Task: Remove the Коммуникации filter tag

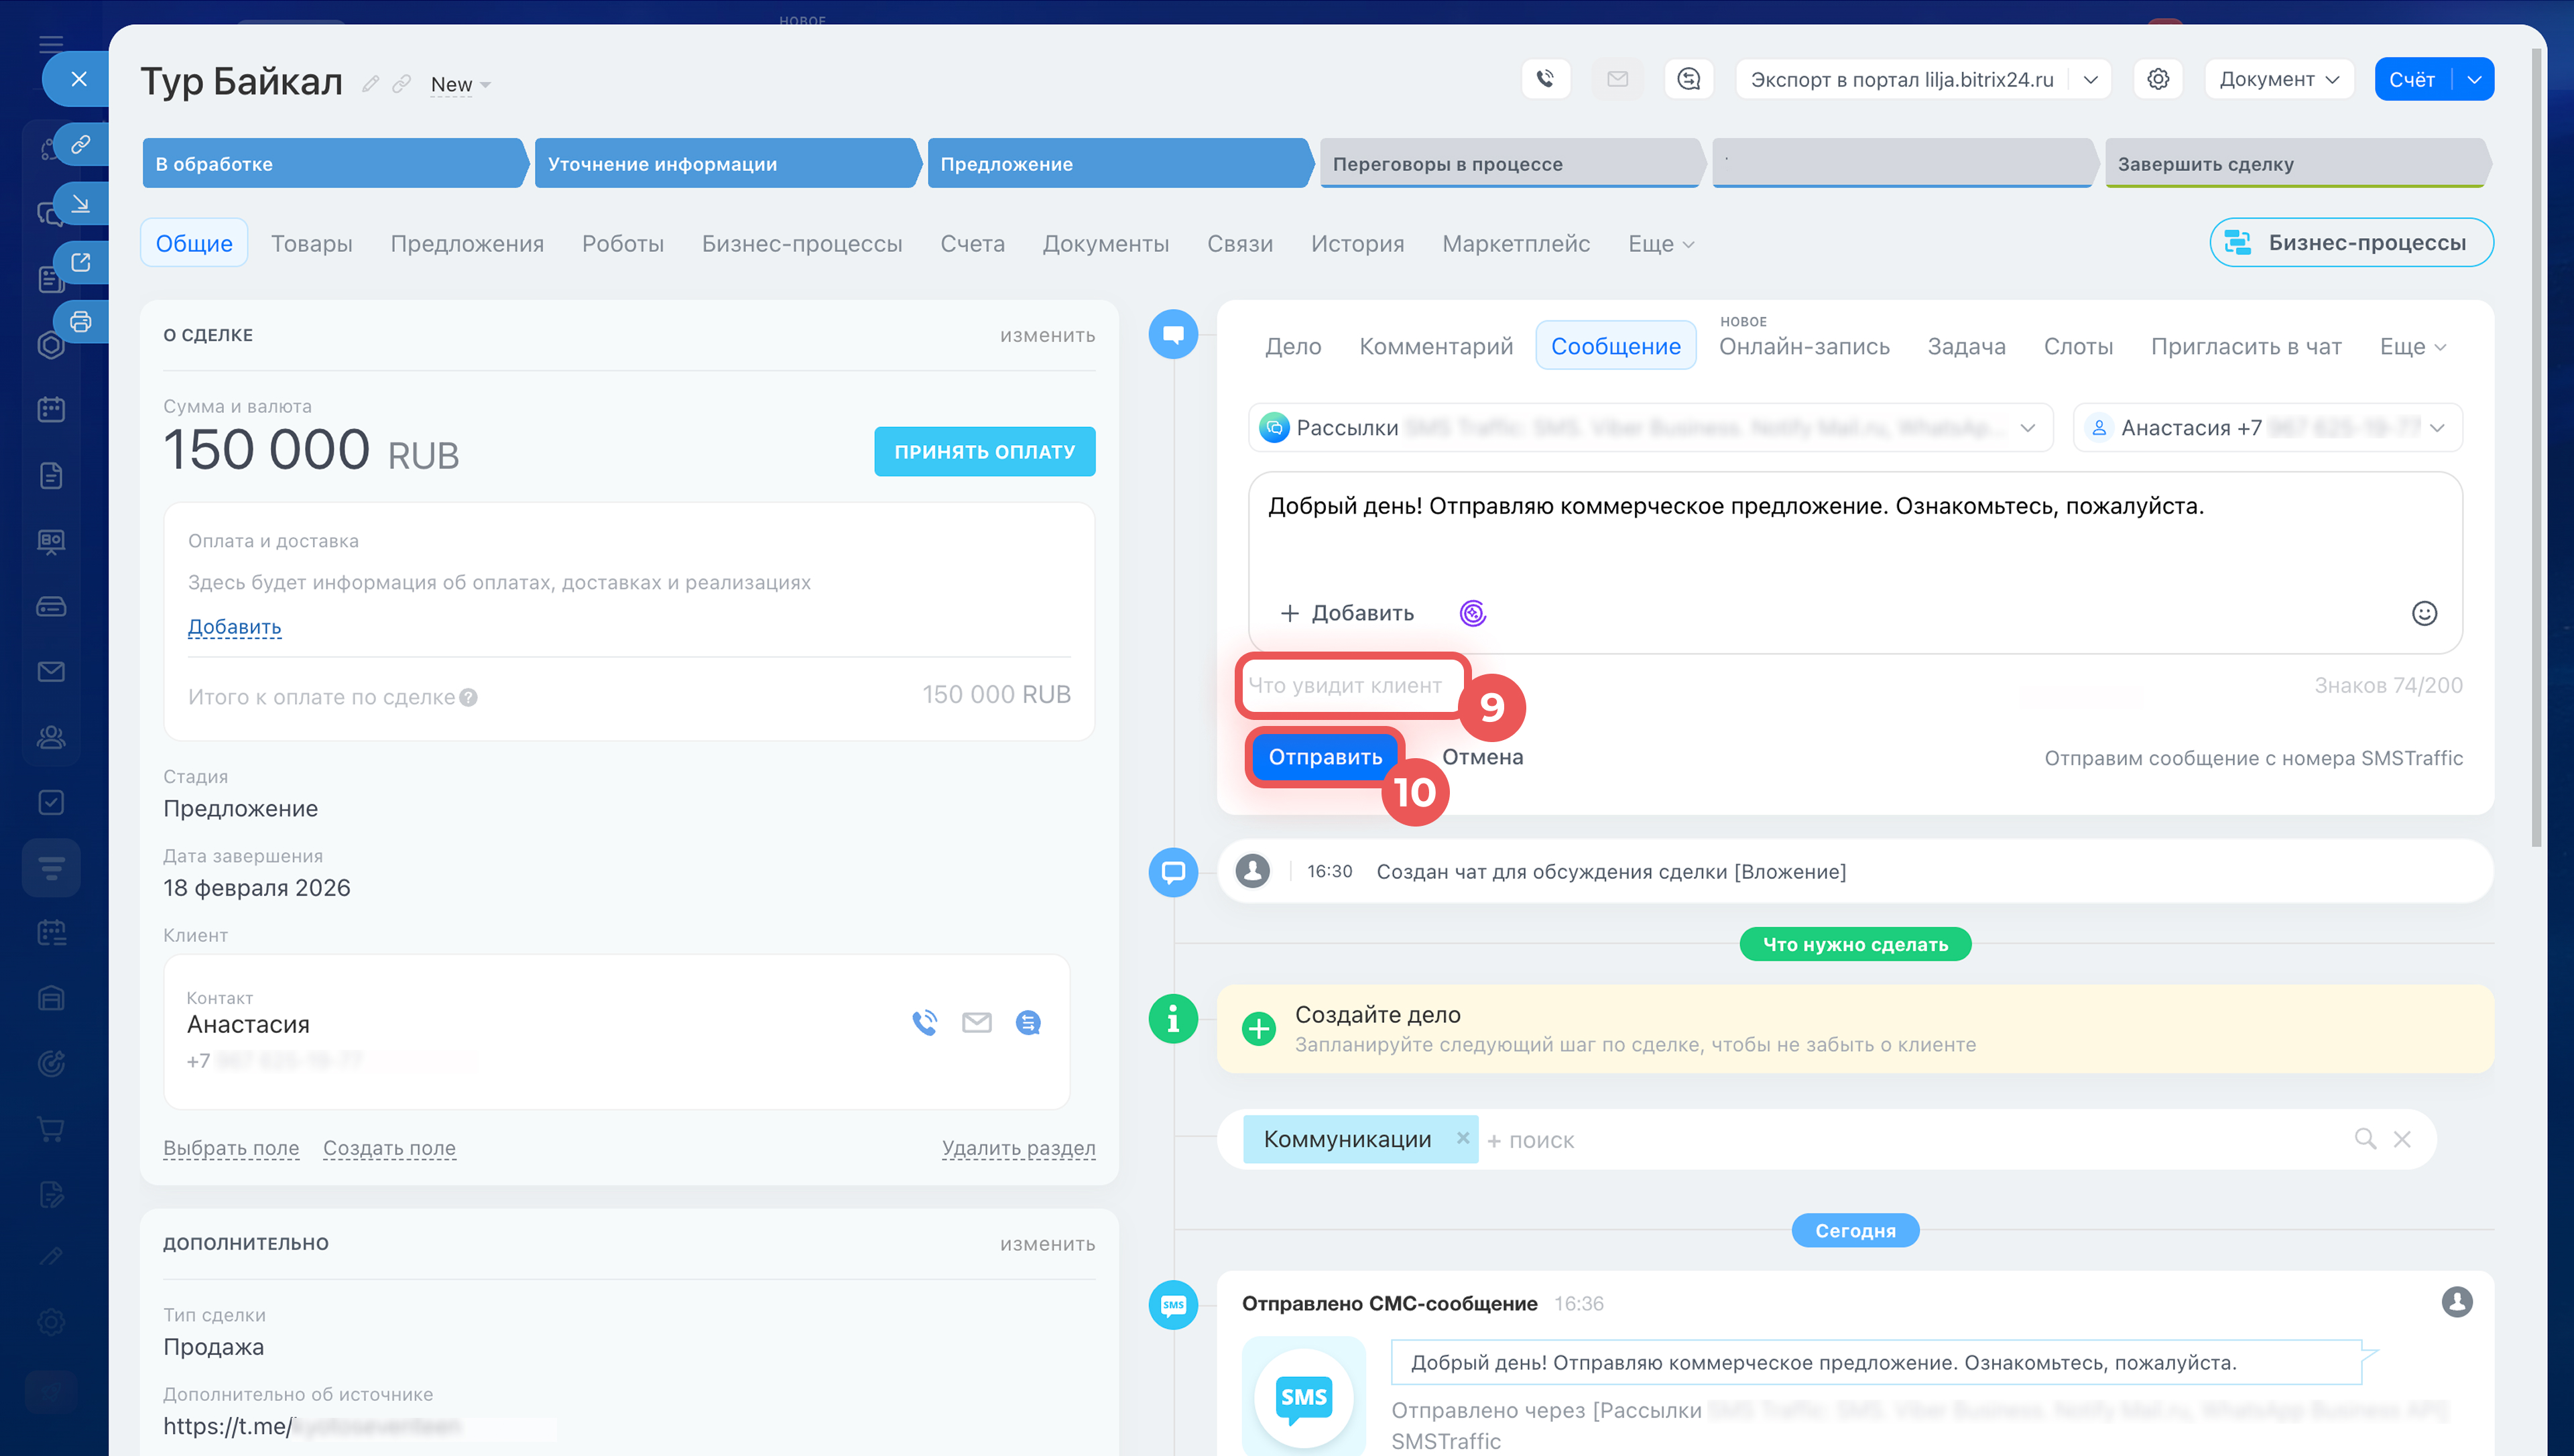Action: [1463, 1138]
